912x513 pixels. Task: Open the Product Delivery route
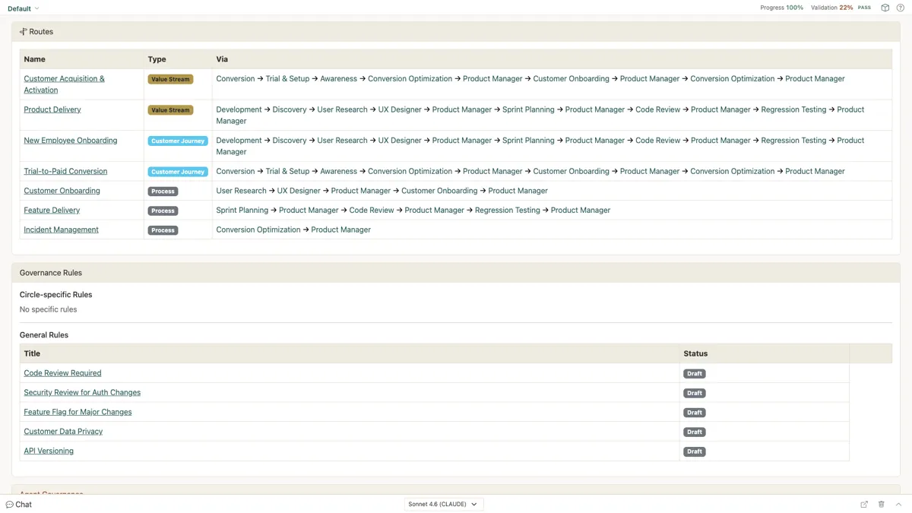(x=52, y=109)
